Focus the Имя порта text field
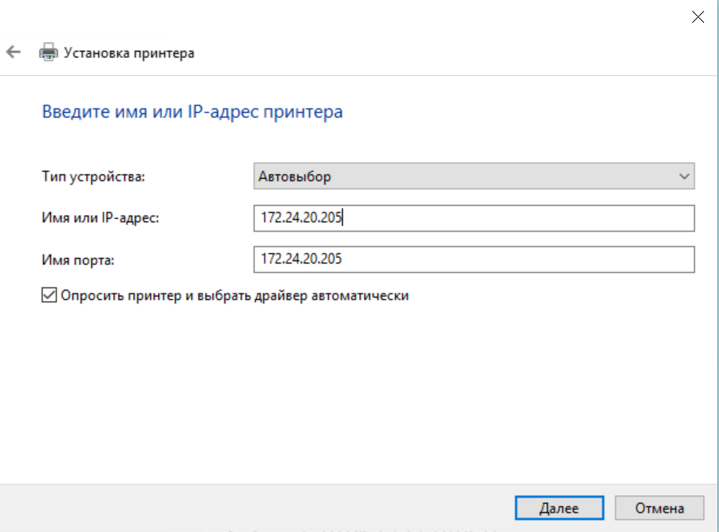Screen dimensions: 719x532 coord(473,259)
